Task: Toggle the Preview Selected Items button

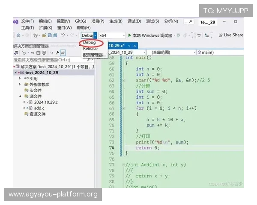Action: (x=63, y=53)
